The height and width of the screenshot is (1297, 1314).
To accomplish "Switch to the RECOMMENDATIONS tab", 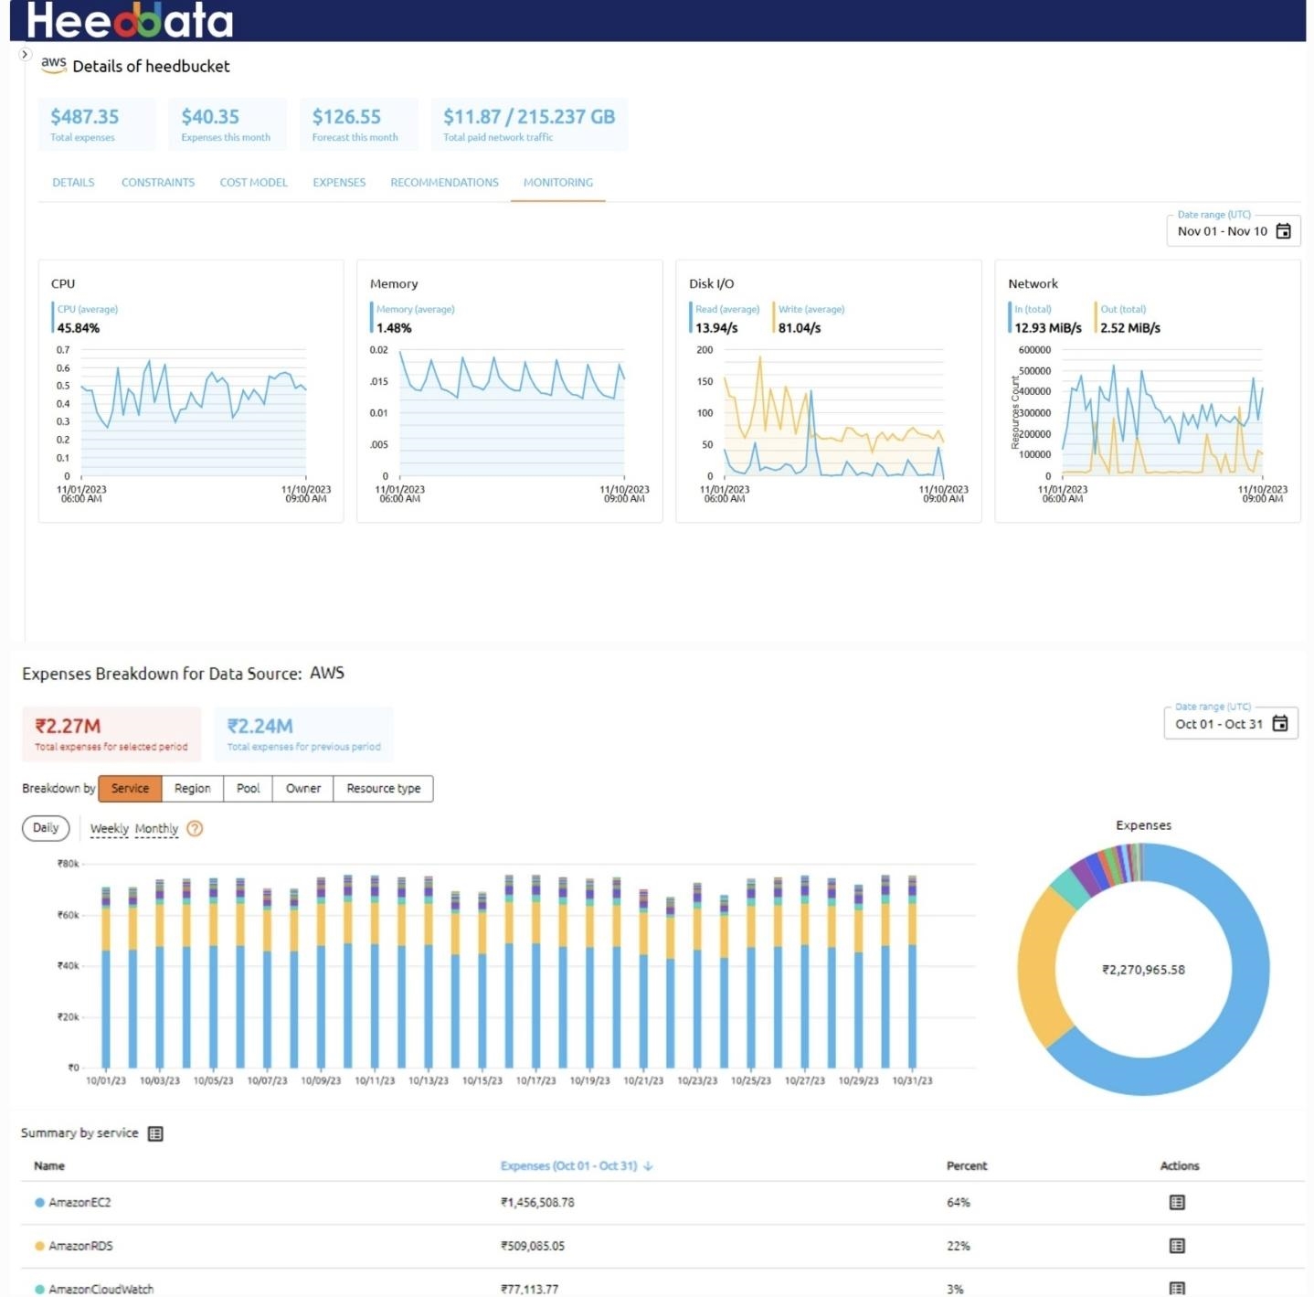I will click(x=444, y=182).
